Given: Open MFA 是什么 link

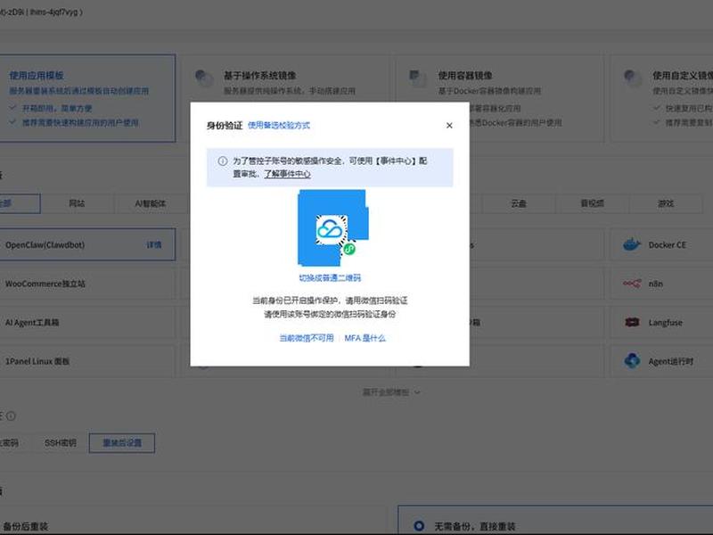Looking at the screenshot, I should pyautogui.click(x=365, y=338).
